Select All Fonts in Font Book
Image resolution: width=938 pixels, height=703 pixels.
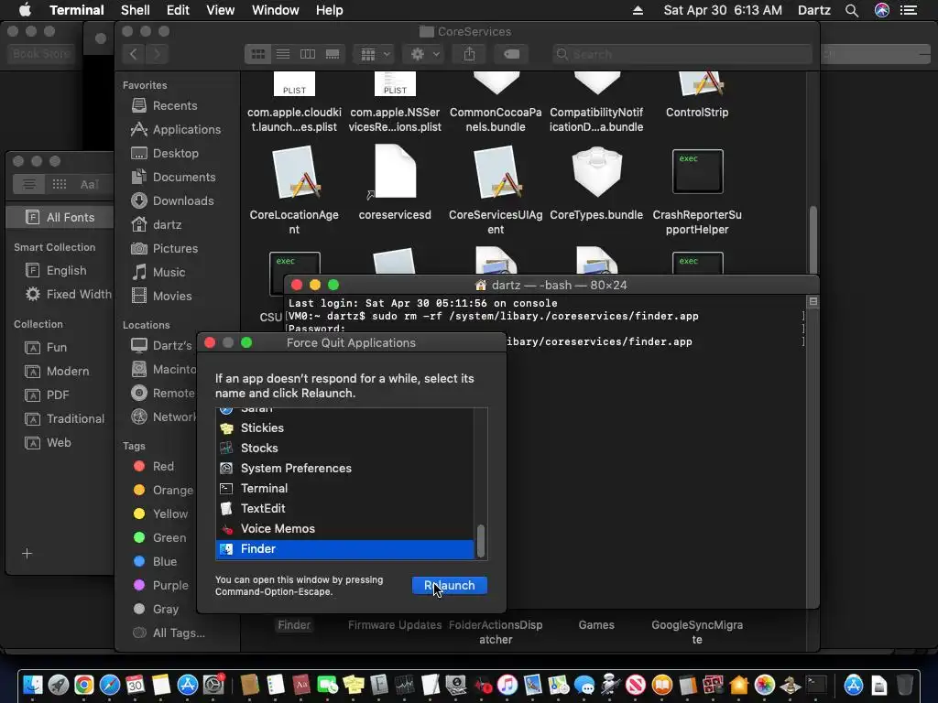60,218
